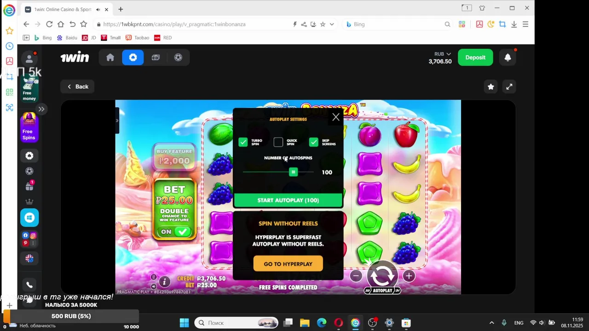This screenshot has width=589, height=331.
Task: Click the game spin button
Action: tap(382, 275)
